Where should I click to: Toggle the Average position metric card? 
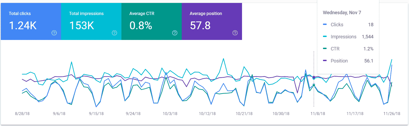[212, 21]
